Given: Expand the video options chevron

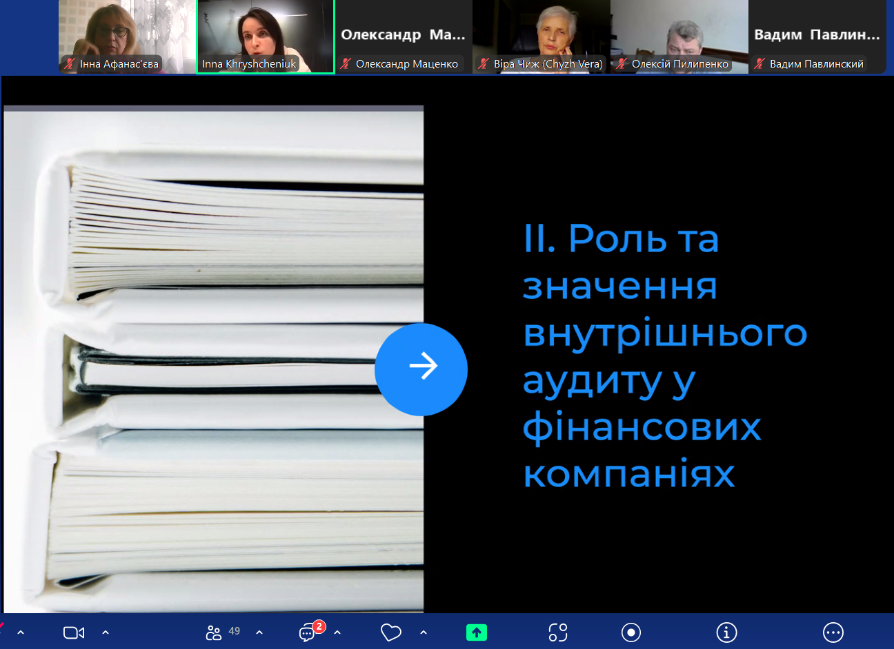Looking at the screenshot, I should click(106, 632).
